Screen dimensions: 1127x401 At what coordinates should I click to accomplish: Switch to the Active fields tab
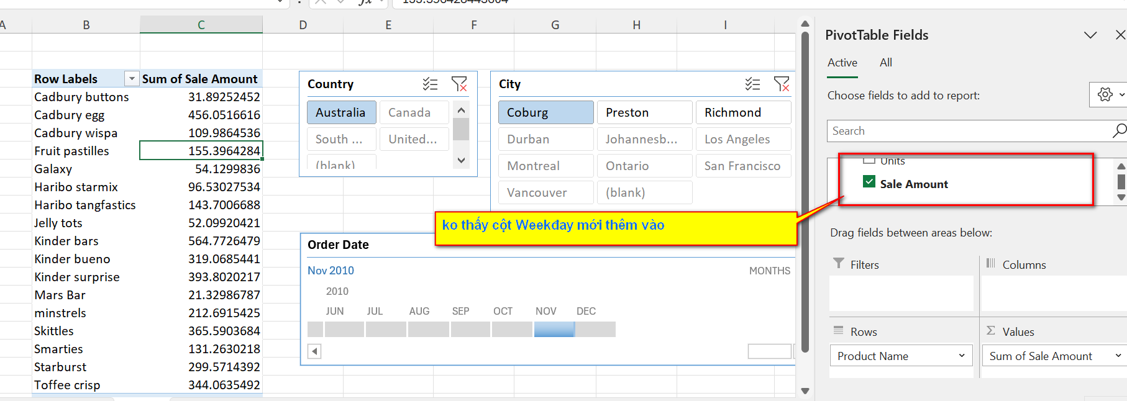842,63
